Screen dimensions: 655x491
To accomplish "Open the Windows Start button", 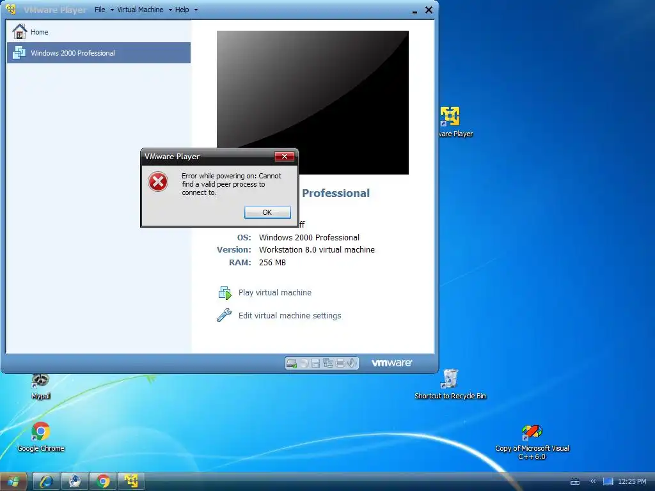I will [x=13, y=481].
